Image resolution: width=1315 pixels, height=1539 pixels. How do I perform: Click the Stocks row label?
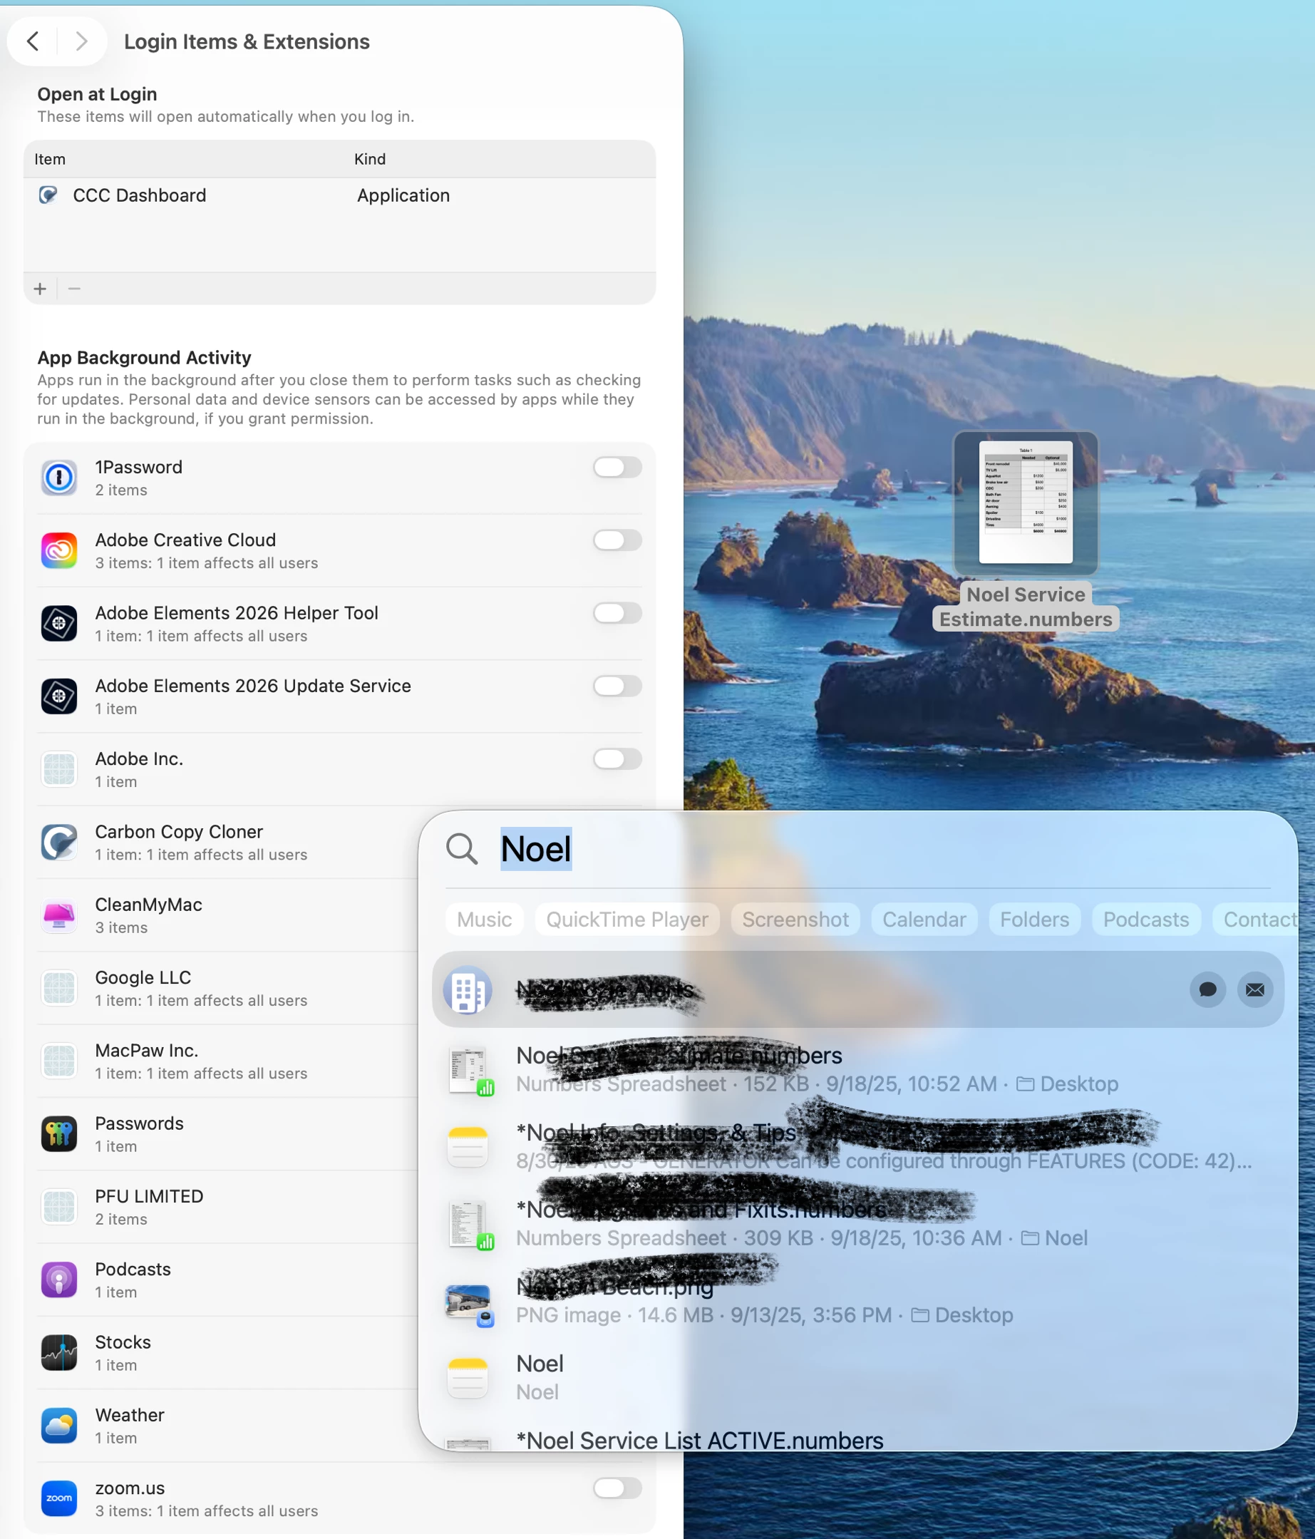[x=123, y=1342]
